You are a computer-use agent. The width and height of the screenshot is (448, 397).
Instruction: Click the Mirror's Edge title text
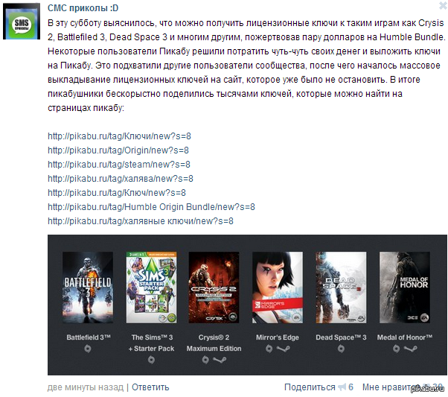point(278,337)
